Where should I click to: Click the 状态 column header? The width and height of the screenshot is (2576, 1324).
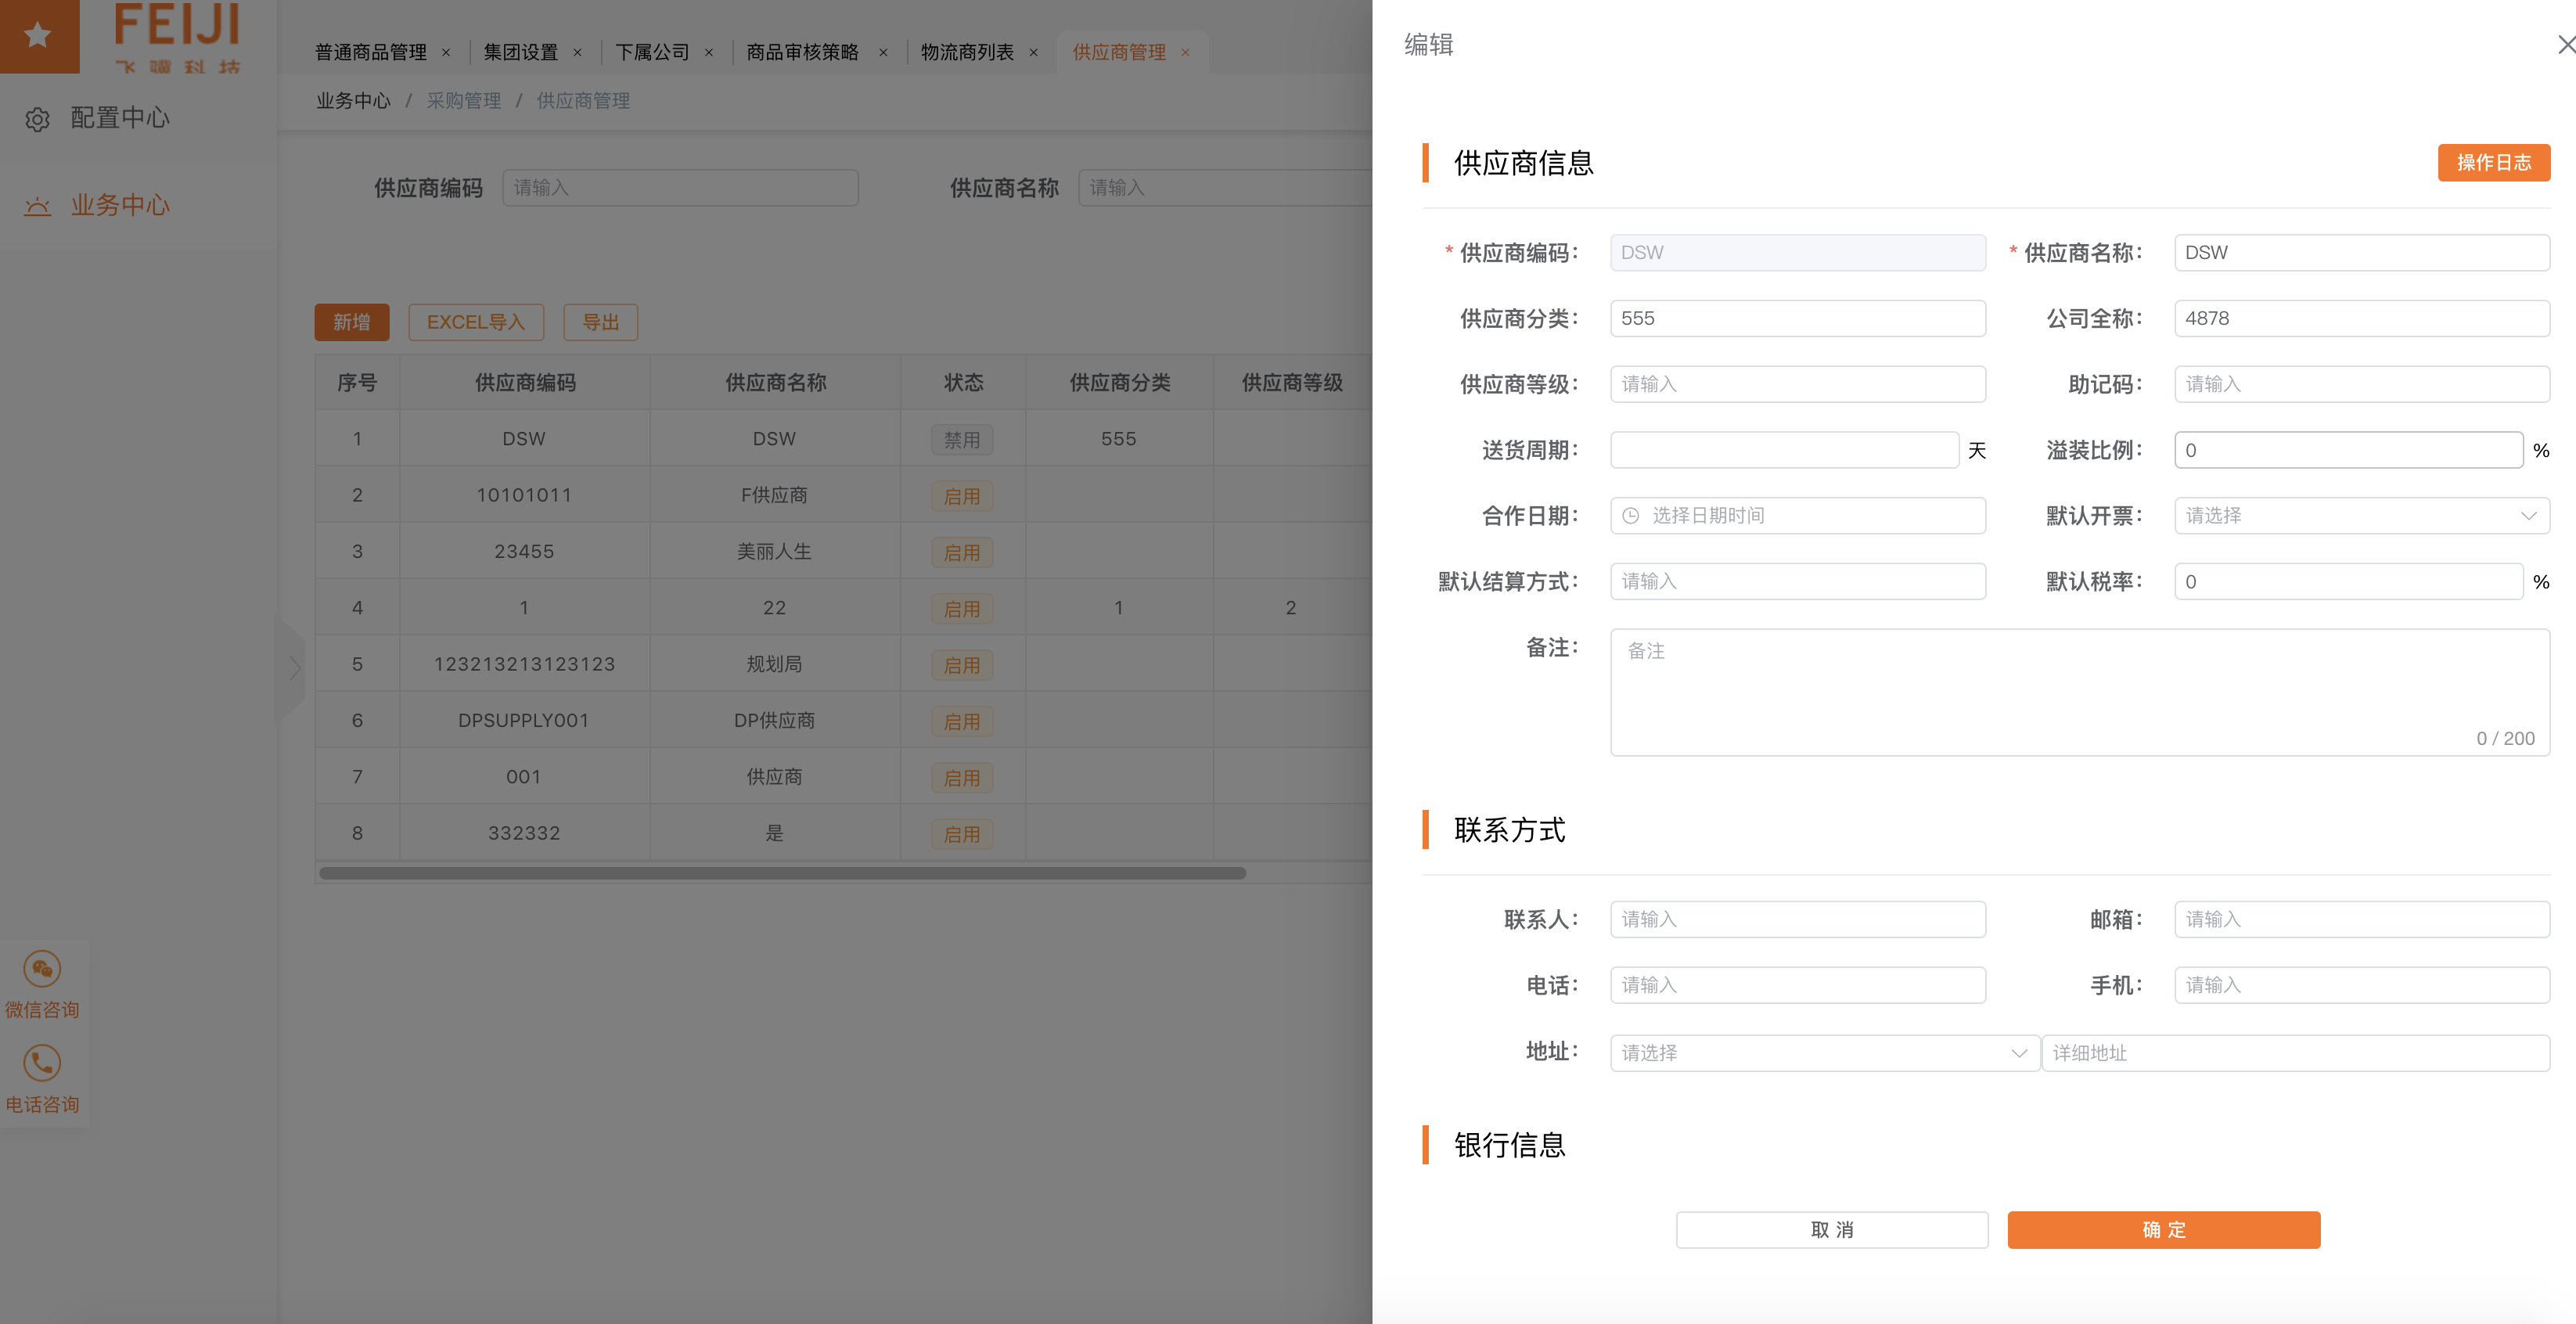[963, 383]
